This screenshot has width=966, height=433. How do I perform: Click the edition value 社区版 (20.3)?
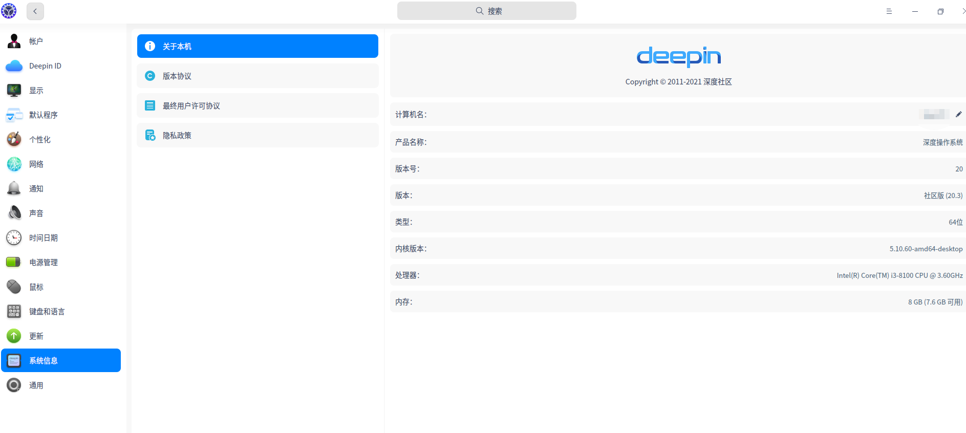(943, 196)
